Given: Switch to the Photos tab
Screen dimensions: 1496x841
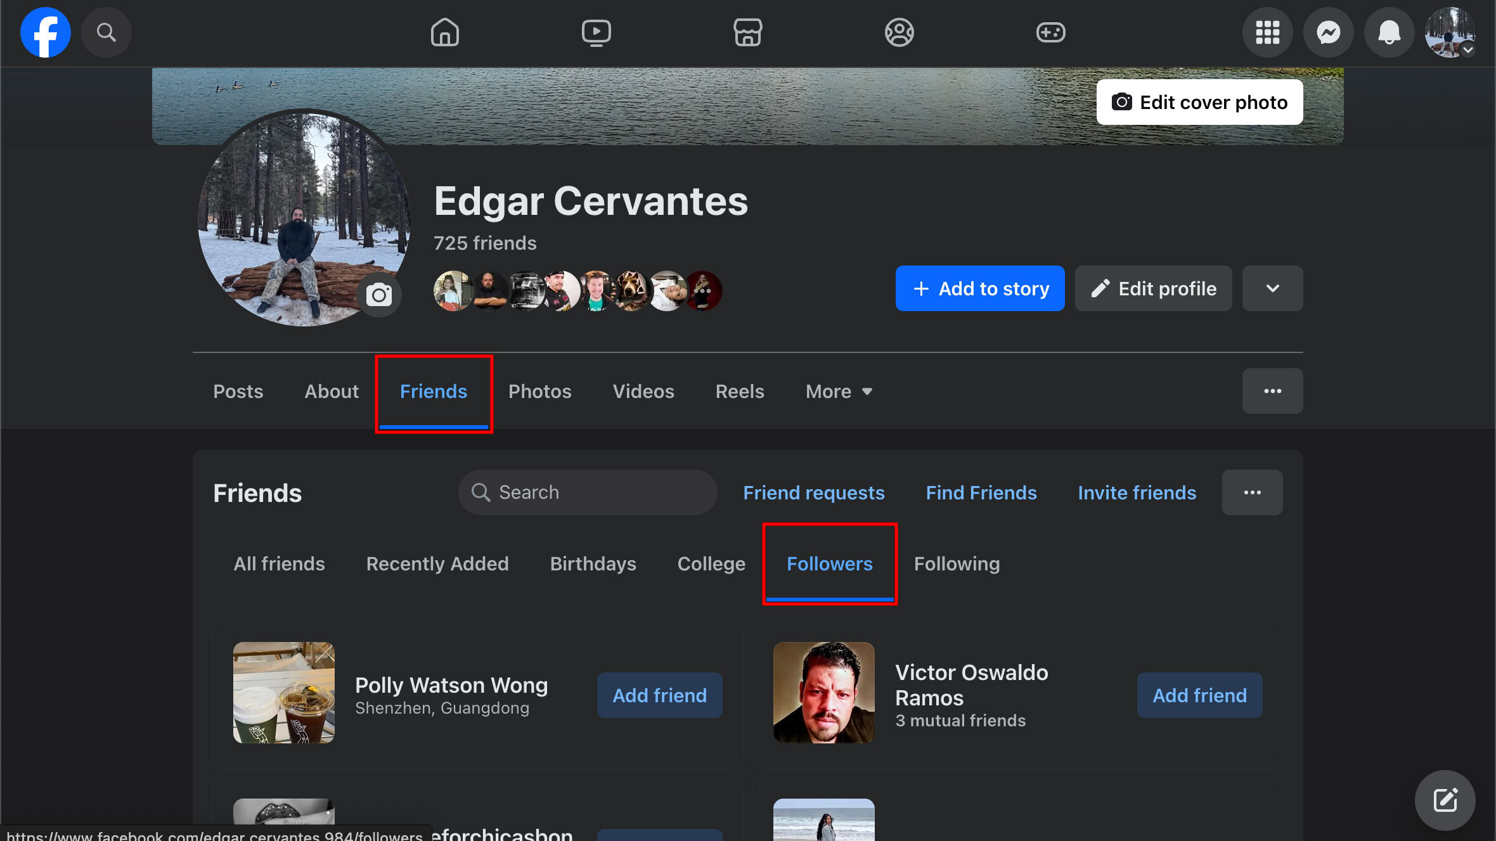Looking at the screenshot, I should pos(539,392).
